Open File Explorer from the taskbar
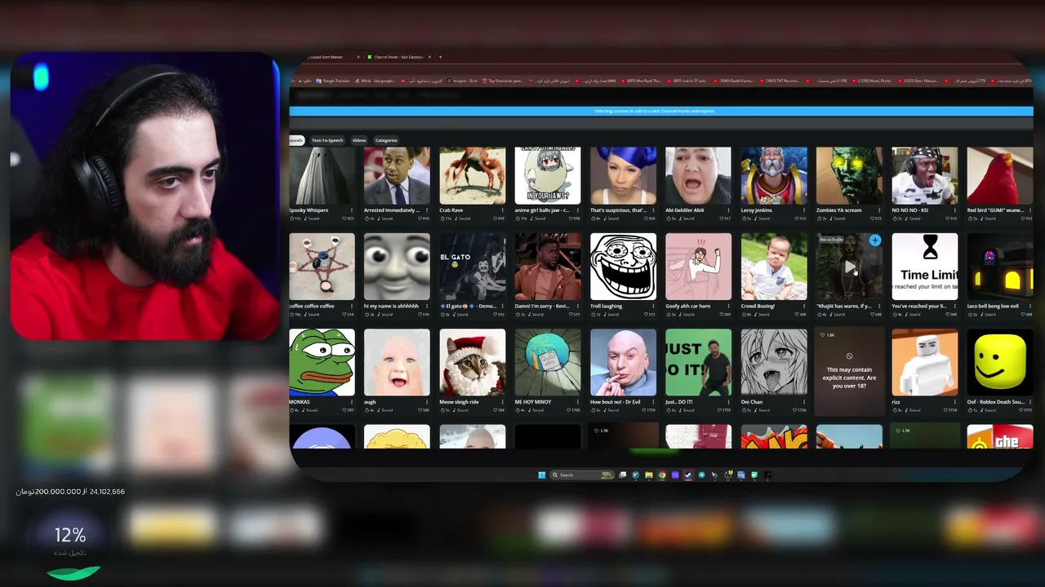The height and width of the screenshot is (587, 1045). (649, 475)
